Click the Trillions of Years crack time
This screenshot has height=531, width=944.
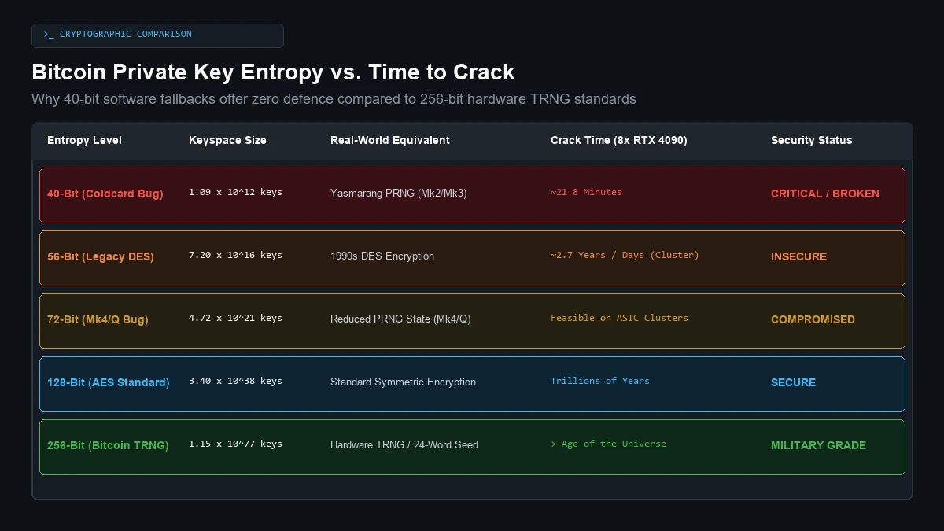(x=600, y=381)
